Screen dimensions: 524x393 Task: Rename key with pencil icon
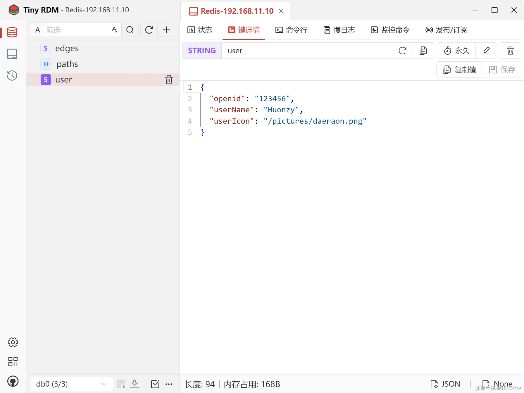[486, 51]
